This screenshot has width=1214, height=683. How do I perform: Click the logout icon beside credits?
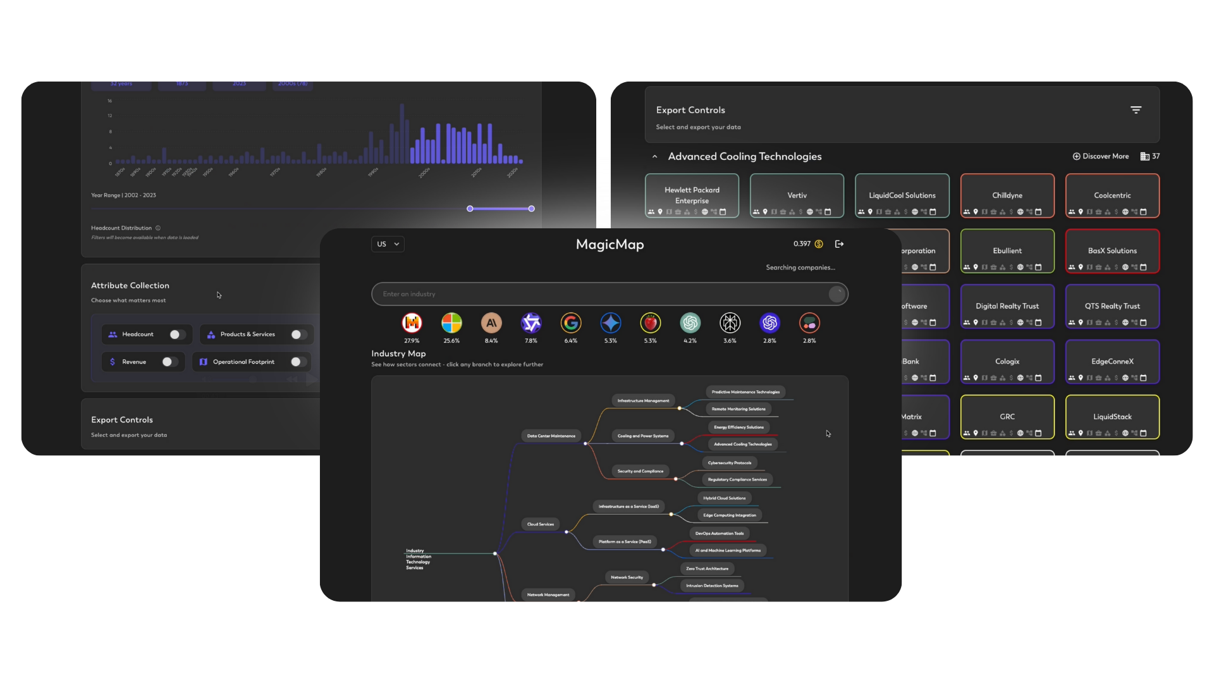pos(840,244)
